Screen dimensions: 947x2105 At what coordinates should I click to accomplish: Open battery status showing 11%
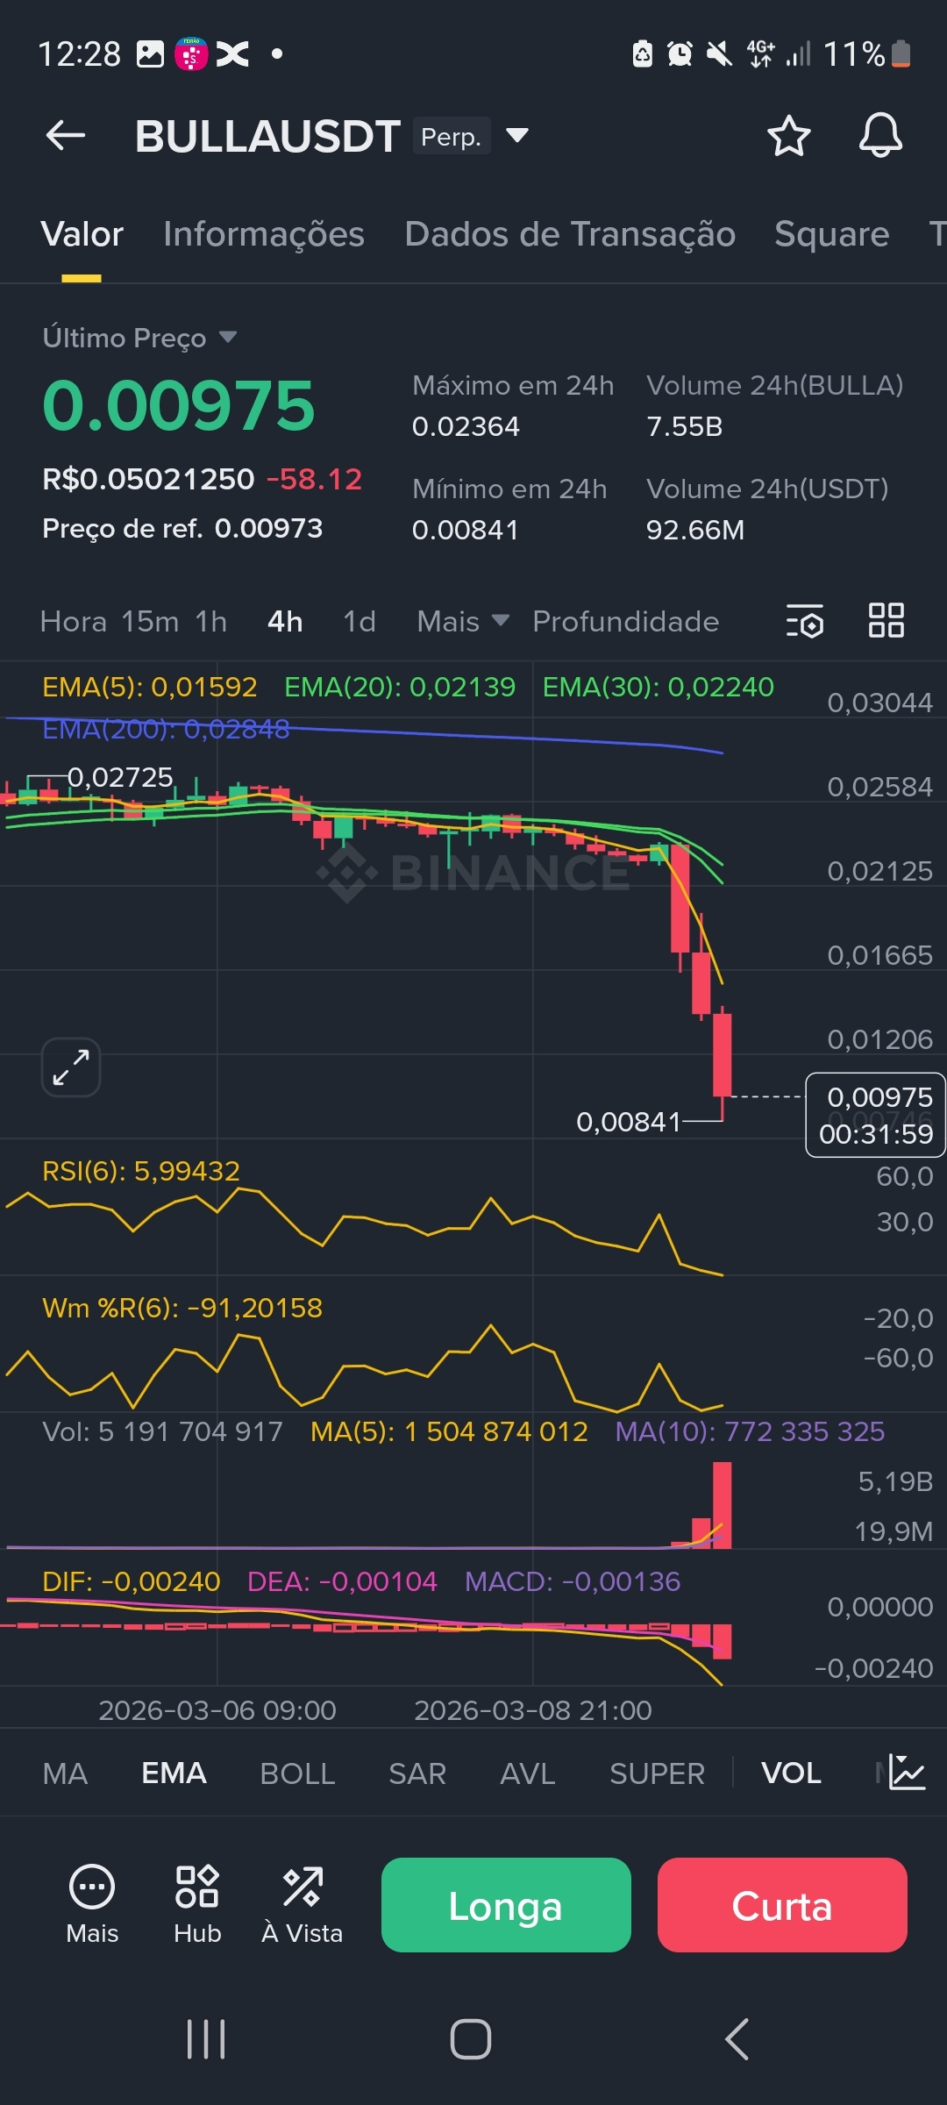click(867, 54)
